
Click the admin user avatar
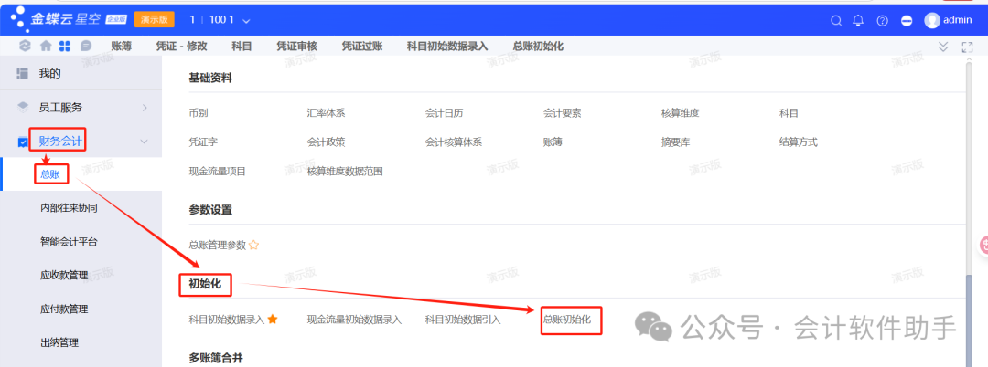[932, 20]
